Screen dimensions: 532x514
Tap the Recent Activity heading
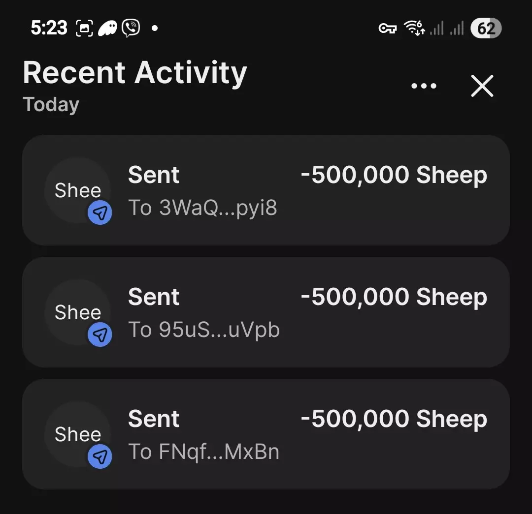[x=134, y=73]
